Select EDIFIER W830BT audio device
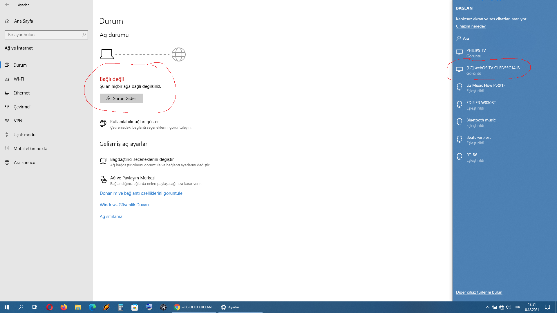The width and height of the screenshot is (557, 313). coord(505,105)
